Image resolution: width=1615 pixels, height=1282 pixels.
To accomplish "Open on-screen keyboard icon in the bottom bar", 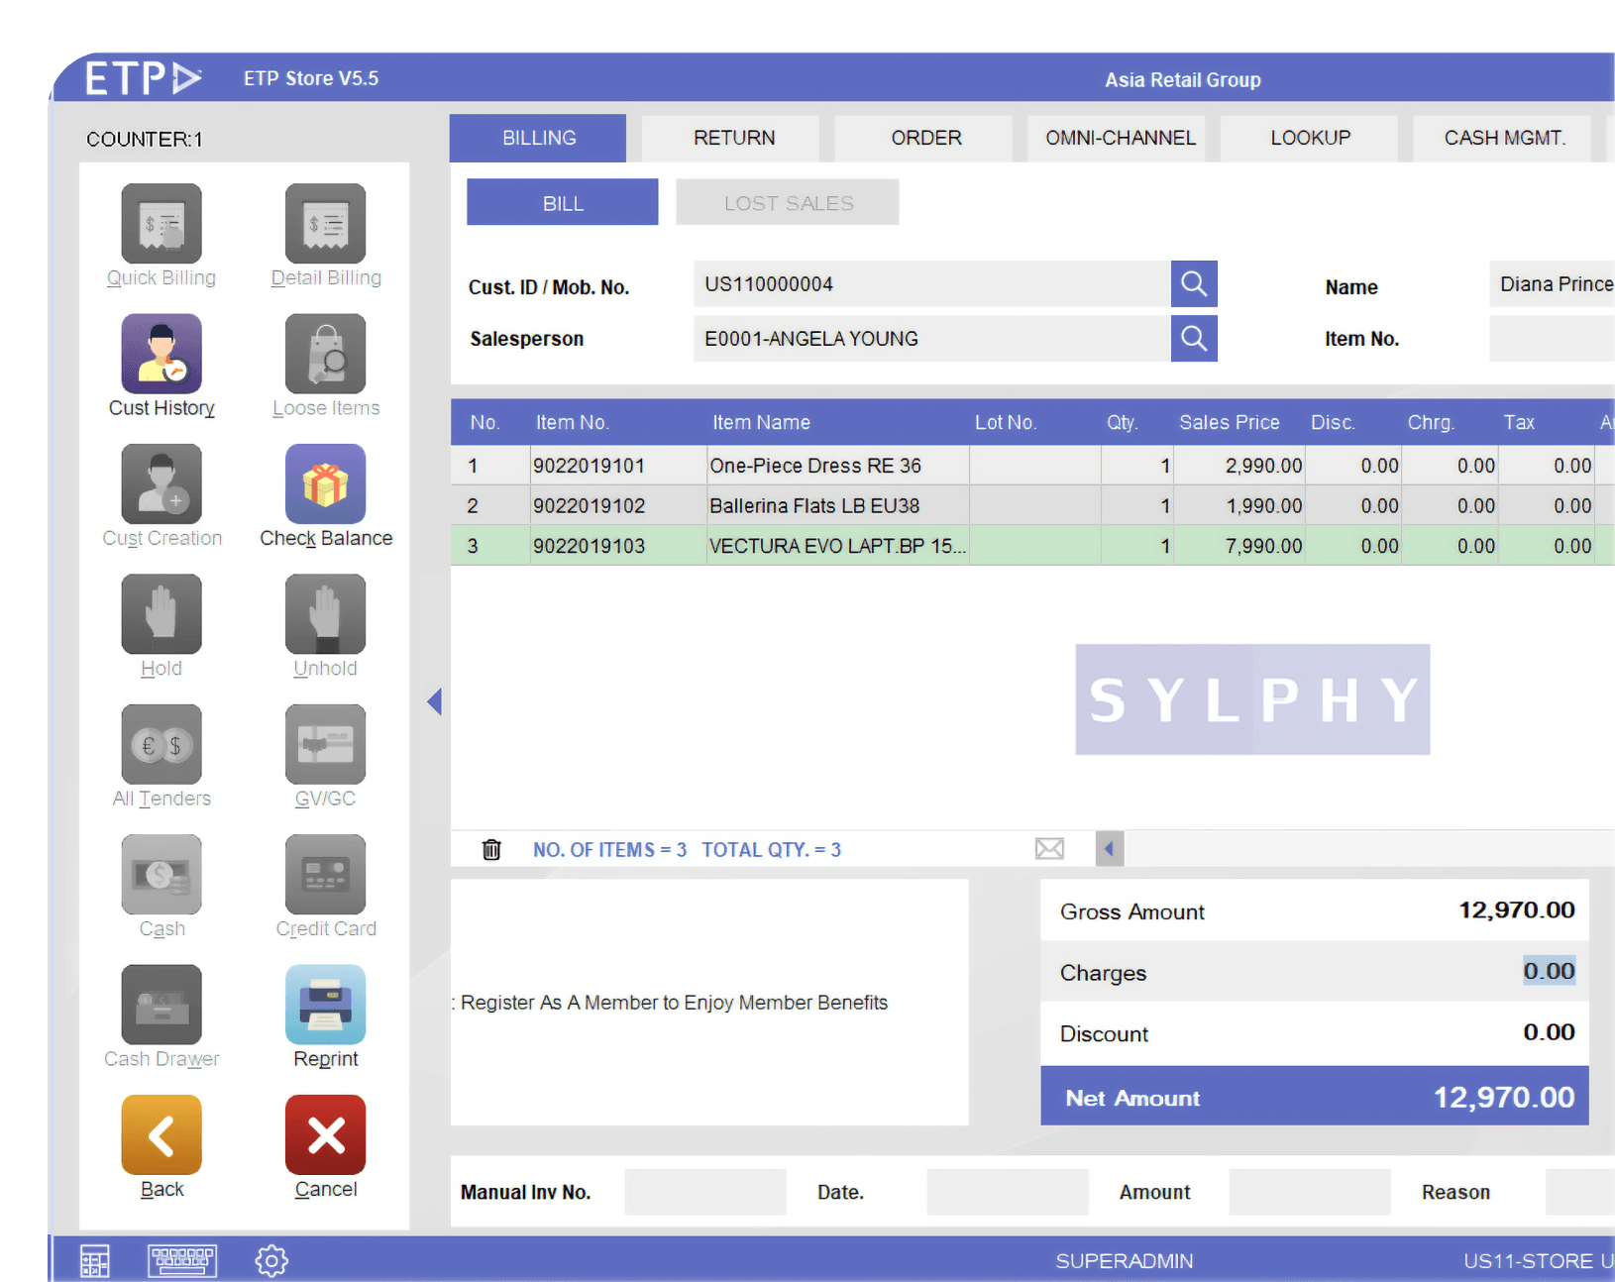I will click(182, 1260).
